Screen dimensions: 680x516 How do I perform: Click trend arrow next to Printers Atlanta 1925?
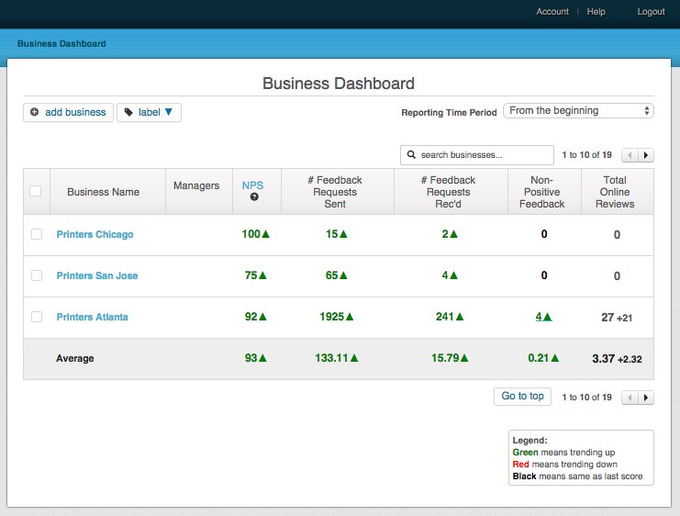[x=350, y=317]
